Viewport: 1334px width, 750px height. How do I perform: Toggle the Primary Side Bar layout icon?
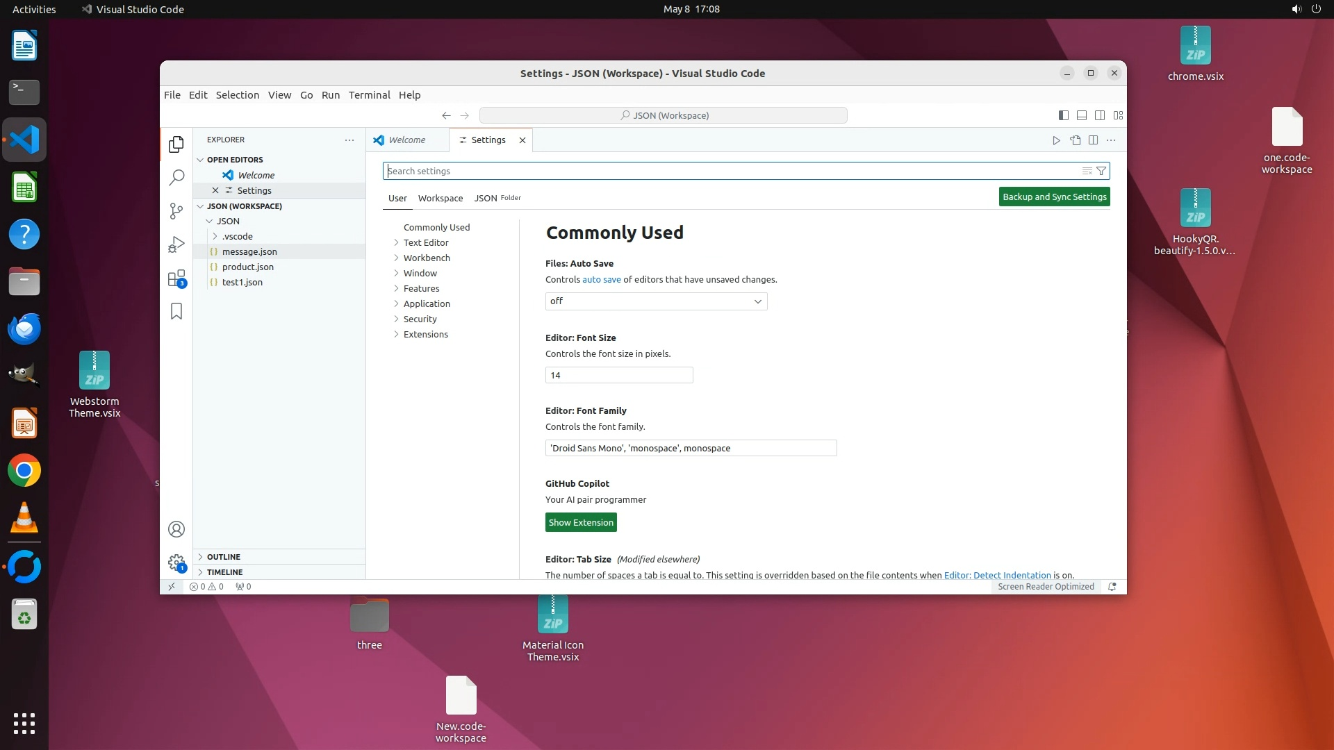[x=1063, y=115]
